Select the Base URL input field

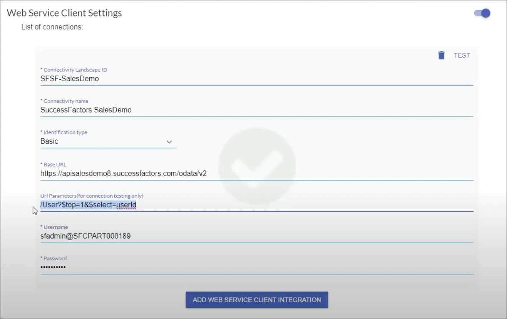pos(256,173)
